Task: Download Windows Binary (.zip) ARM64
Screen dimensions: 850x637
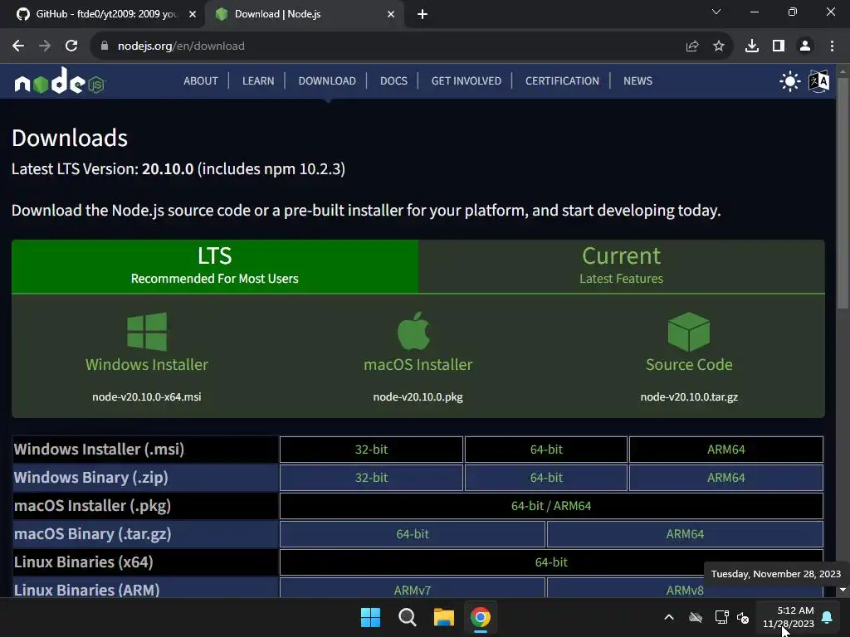Action: pyautogui.click(x=725, y=477)
